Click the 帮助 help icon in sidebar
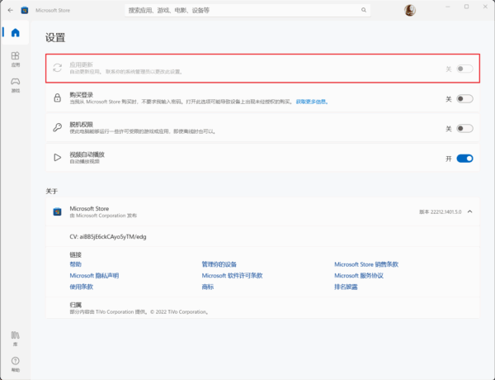Viewport: 495px width, 380px height. point(15,363)
